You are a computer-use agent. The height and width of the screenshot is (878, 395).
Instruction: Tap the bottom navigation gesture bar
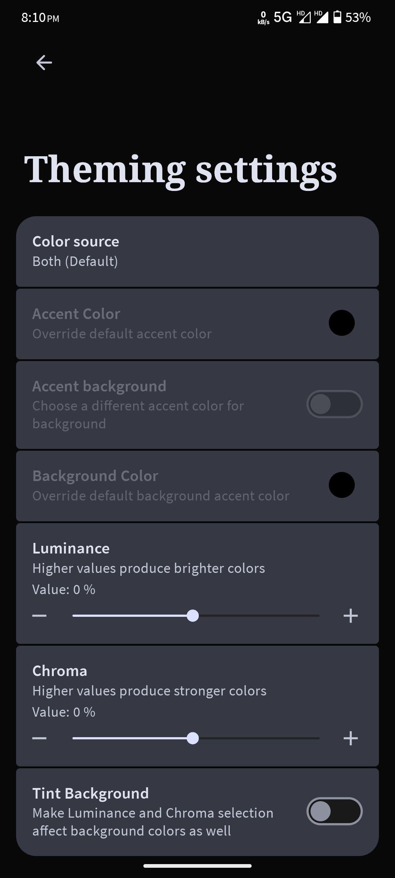pyautogui.click(x=197, y=866)
